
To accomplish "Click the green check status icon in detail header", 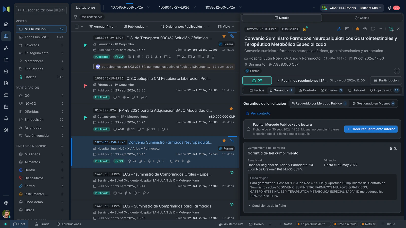I will [x=391, y=29].
